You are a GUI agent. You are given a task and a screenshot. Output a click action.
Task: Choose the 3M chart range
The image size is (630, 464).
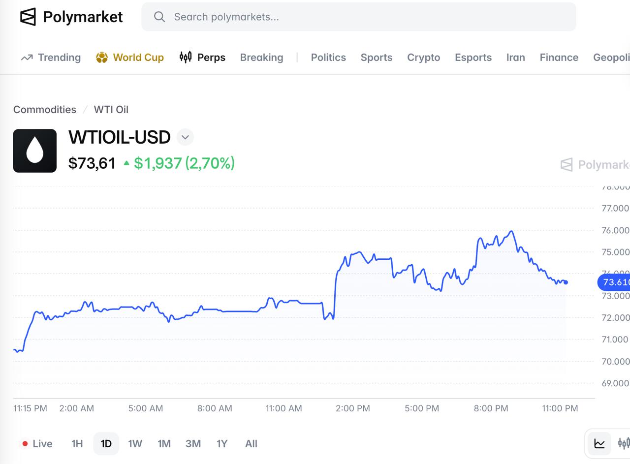(x=193, y=444)
